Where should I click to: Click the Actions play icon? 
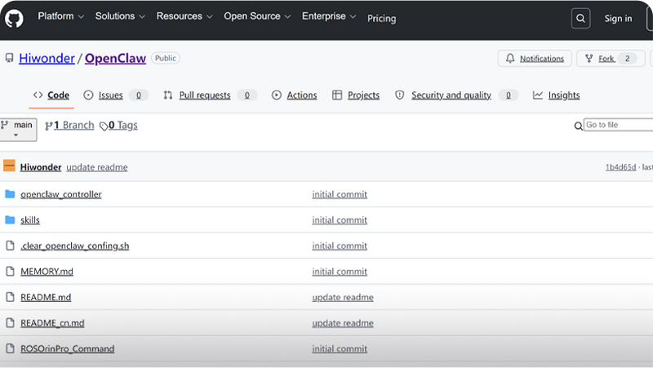coord(276,95)
